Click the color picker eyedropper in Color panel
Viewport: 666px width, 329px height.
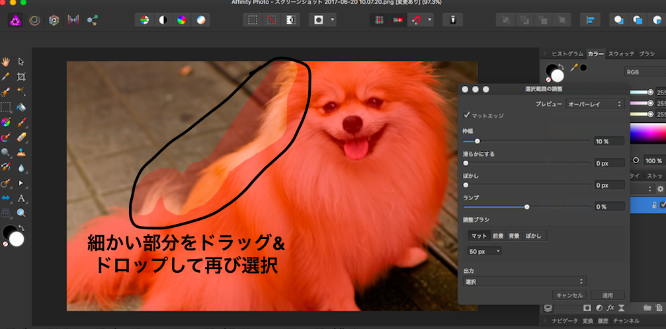[x=574, y=67]
